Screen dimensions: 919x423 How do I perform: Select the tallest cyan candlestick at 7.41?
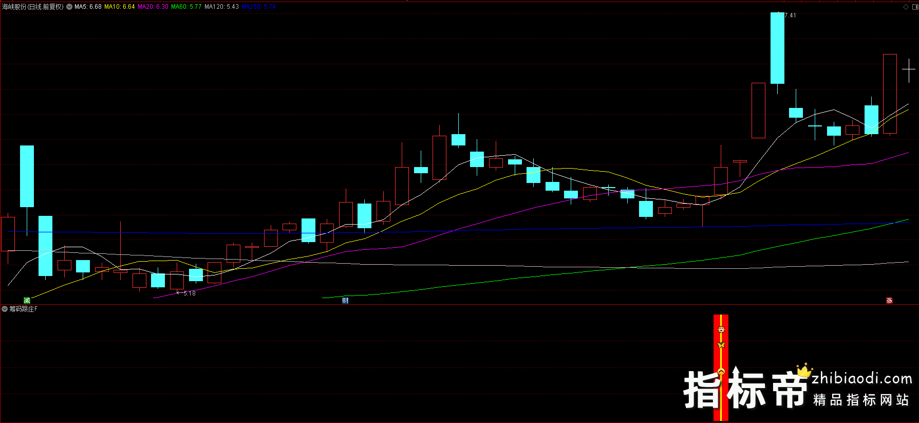[777, 48]
